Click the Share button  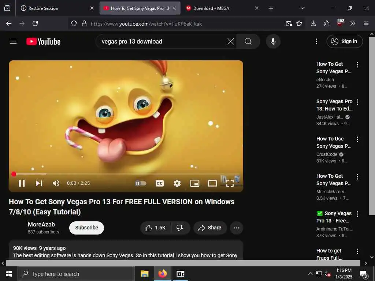[x=210, y=228]
